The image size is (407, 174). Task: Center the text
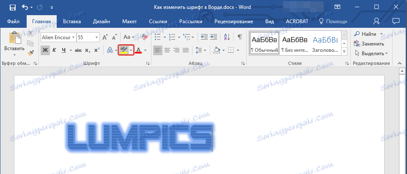(167, 50)
